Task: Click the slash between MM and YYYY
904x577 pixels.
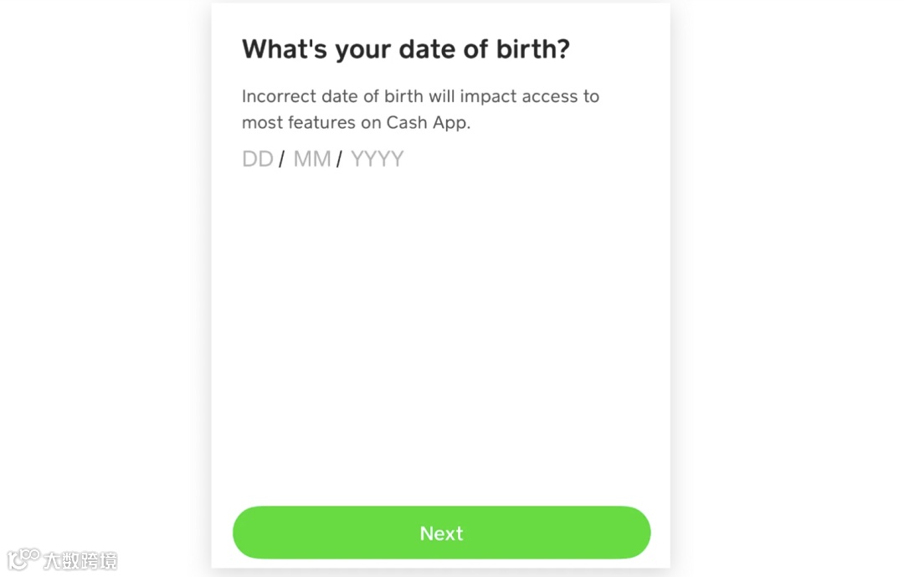Action: point(339,159)
